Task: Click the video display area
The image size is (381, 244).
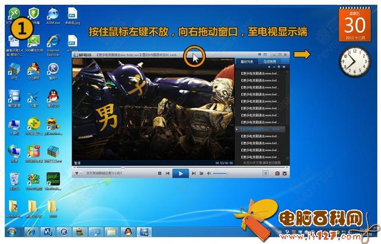Action: (x=154, y=109)
